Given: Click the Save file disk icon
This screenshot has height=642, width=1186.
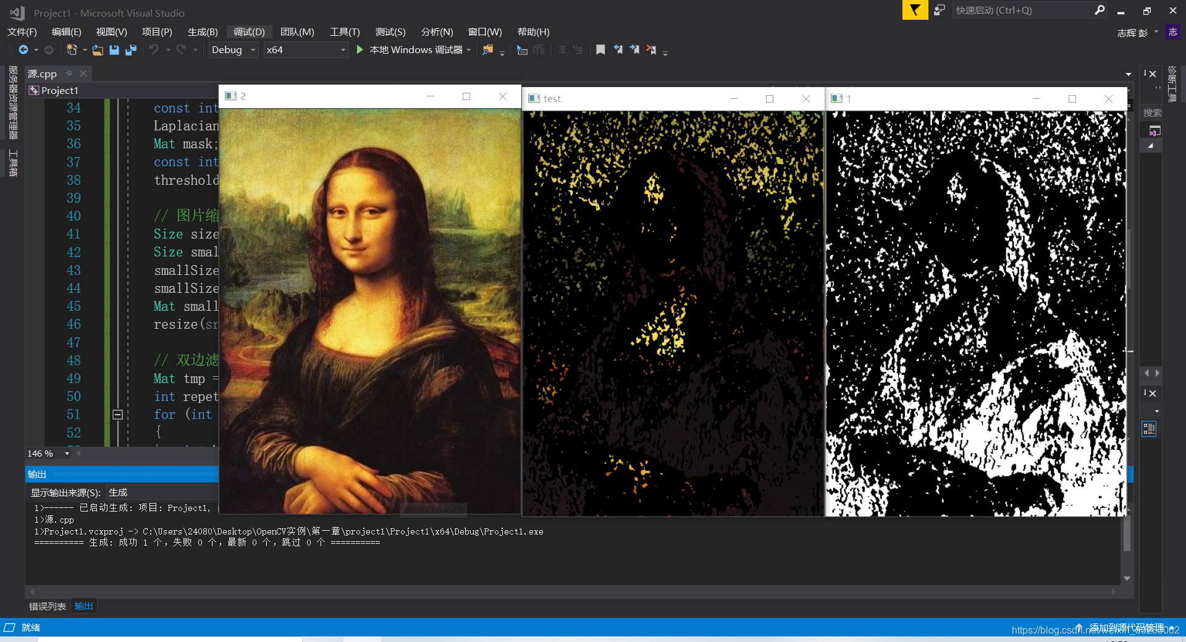Looking at the screenshot, I should tap(114, 50).
